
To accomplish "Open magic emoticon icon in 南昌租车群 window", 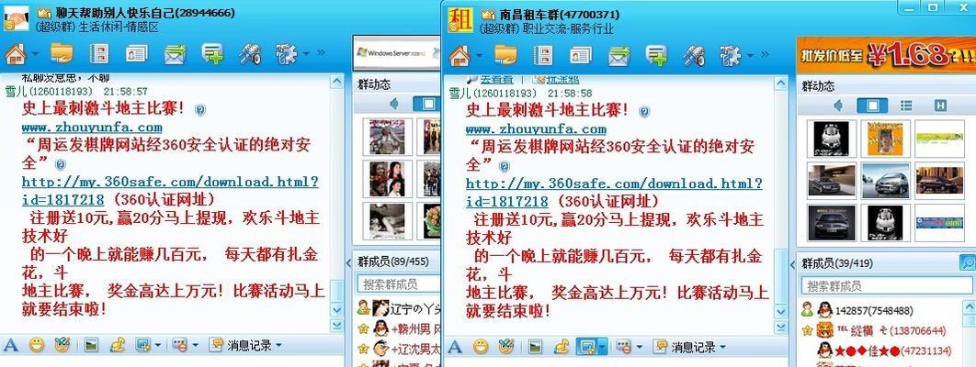I will [506, 347].
